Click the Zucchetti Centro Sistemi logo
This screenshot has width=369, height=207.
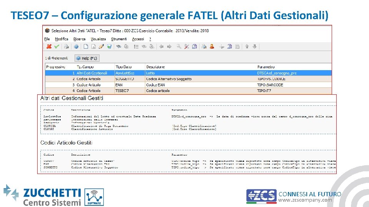[x=42, y=195]
